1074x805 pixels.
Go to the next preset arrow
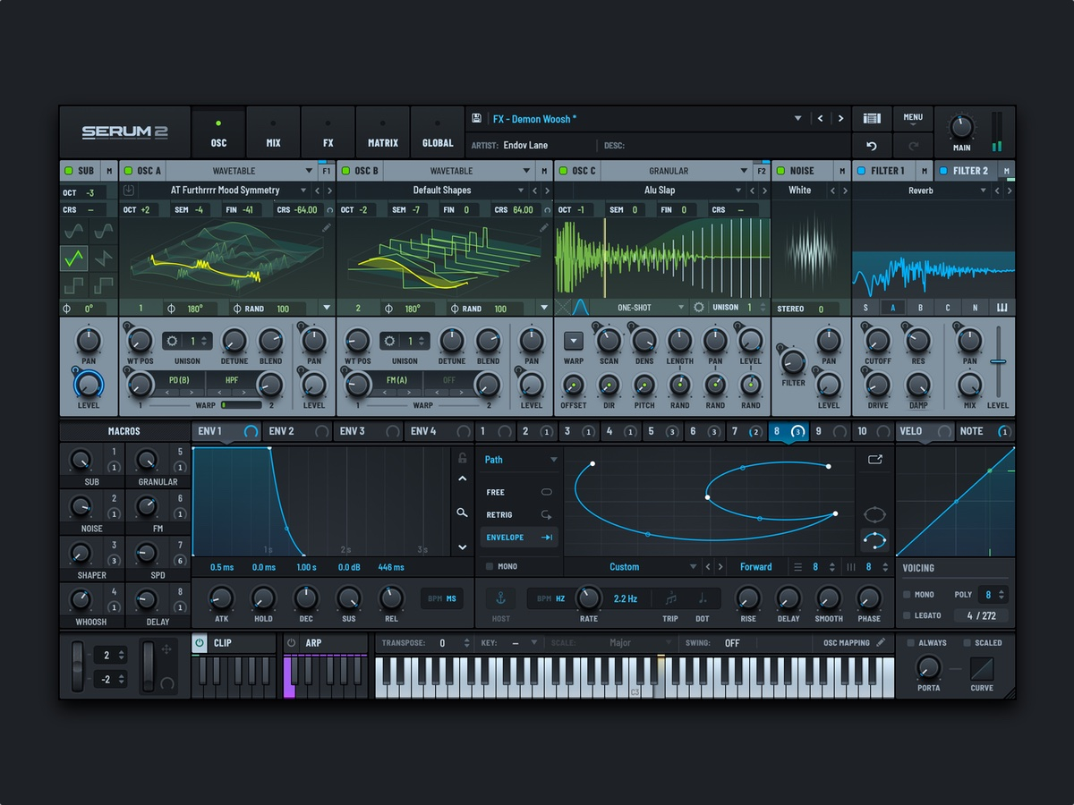[840, 118]
